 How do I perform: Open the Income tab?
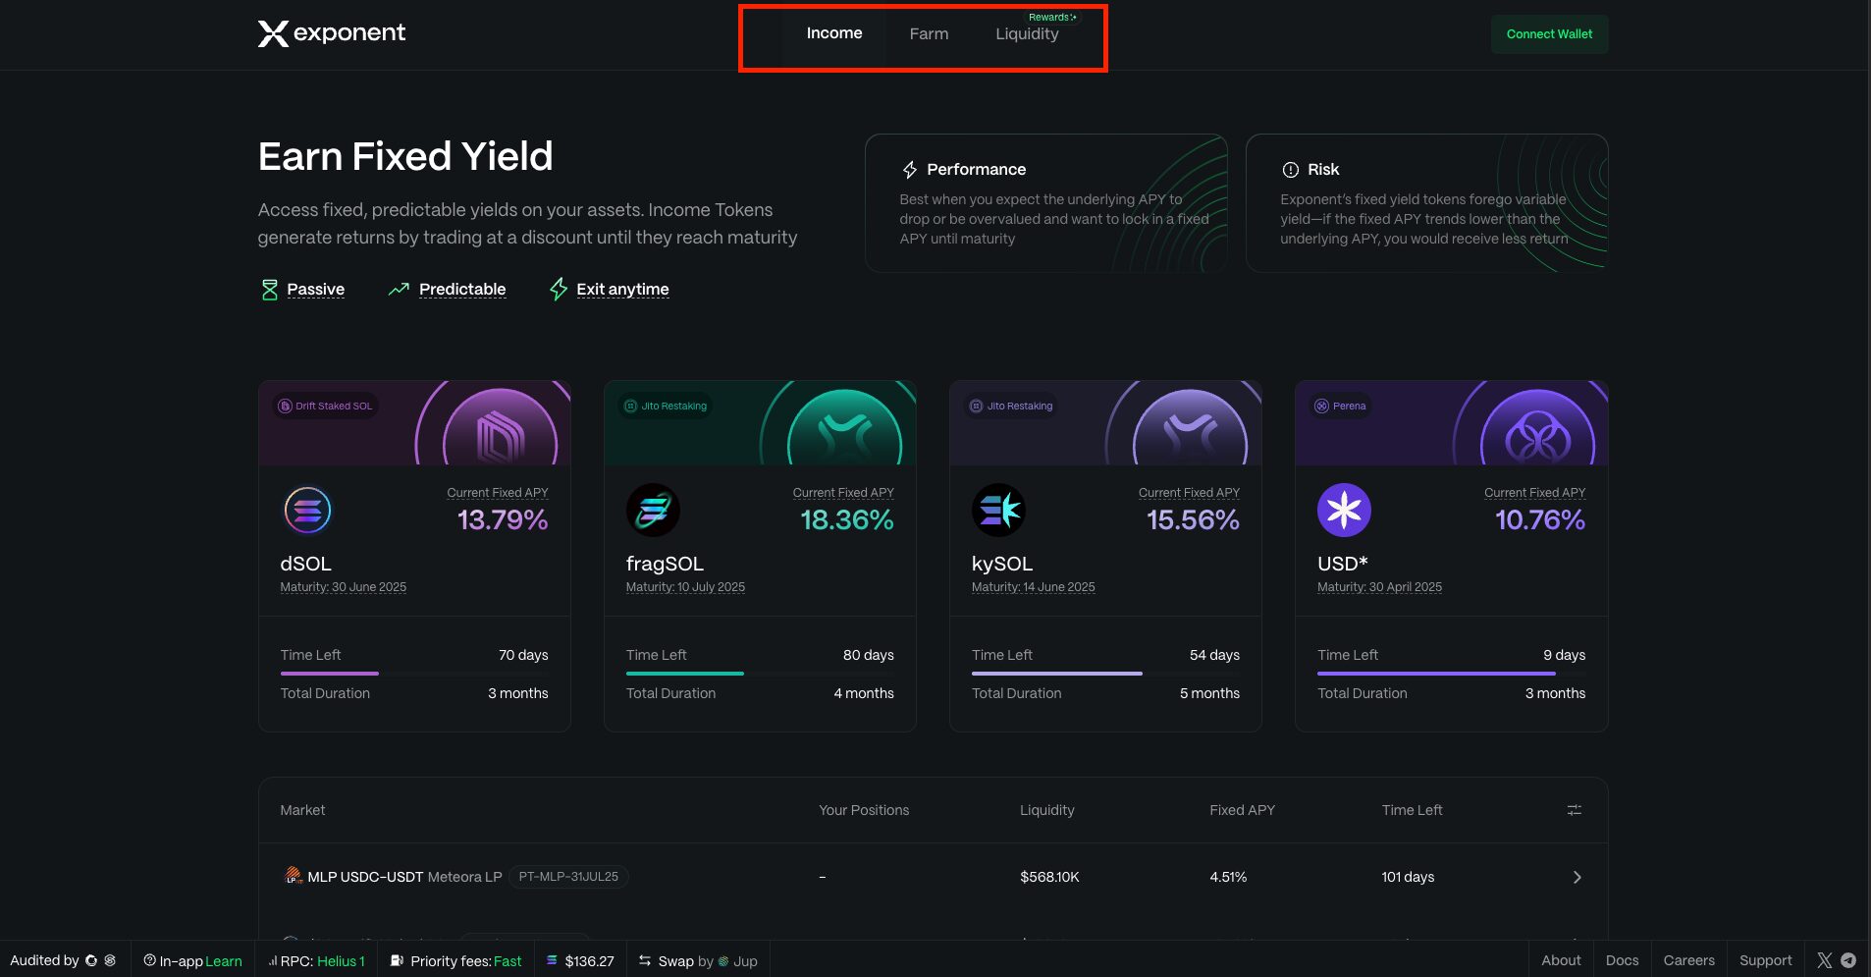tap(834, 33)
